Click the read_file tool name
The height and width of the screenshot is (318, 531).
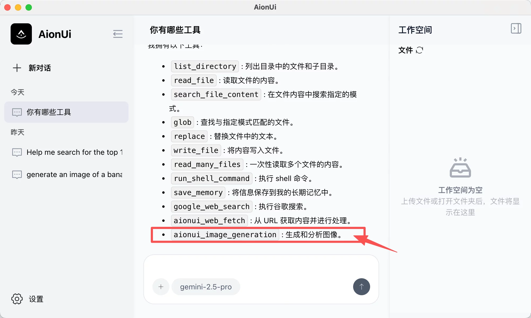pos(194,80)
